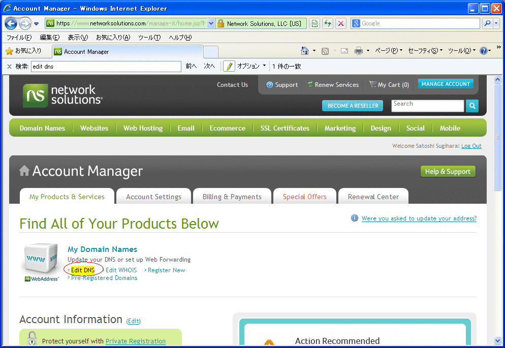505x348 pixels.
Task: Open the セーフティ(S) command bar menu
Action: (x=425, y=50)
